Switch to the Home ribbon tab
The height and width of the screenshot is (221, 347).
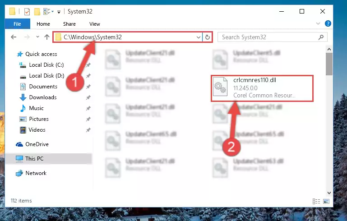pos(43,24)
